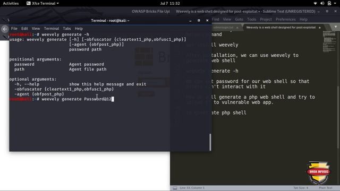
Task: Open the terminal Tabs menu
Action: [x=67, y=28]
